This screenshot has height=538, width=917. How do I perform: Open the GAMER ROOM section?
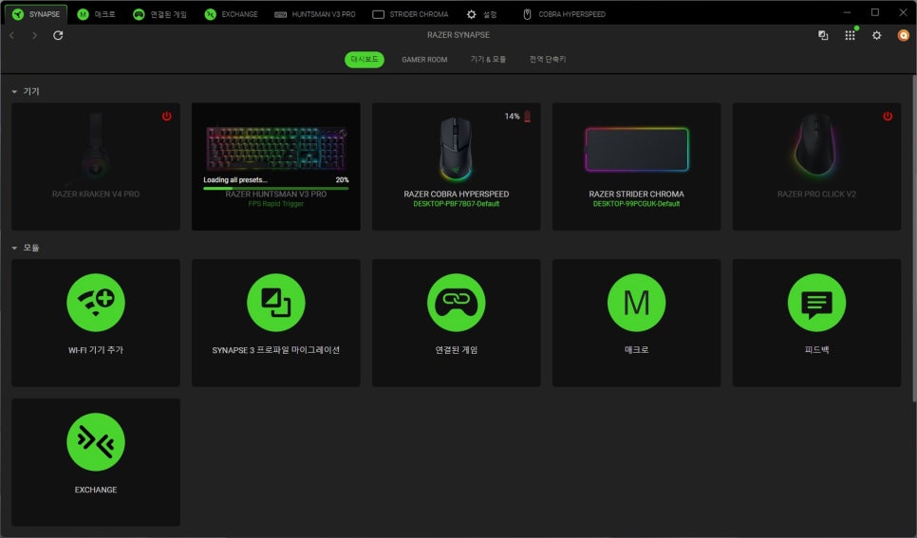coord(424,60)
